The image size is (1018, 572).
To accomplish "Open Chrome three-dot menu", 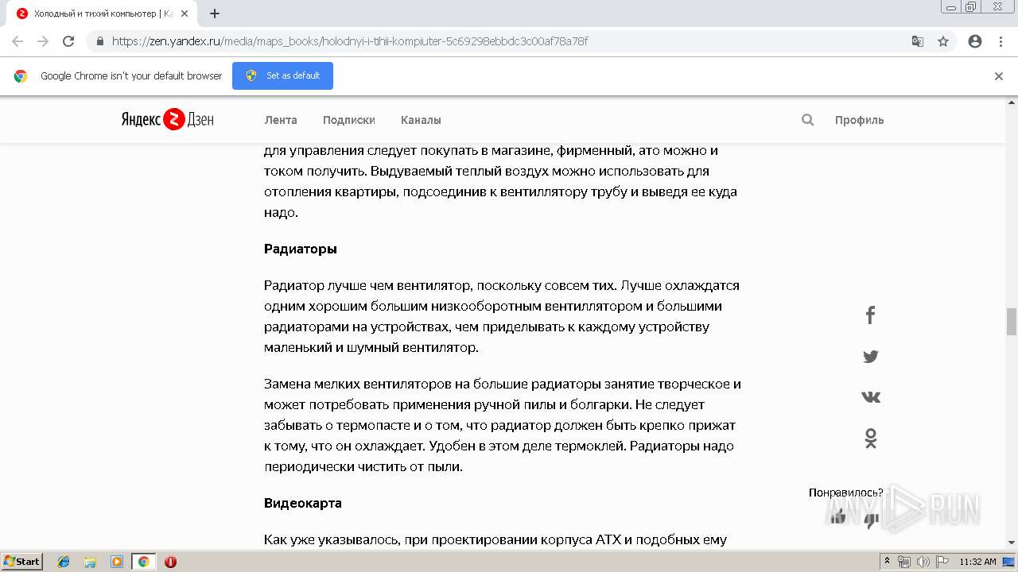I will [1001, 41].
